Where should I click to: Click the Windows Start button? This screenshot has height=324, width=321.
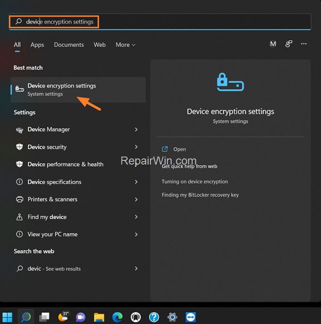(x=7, y=317)
